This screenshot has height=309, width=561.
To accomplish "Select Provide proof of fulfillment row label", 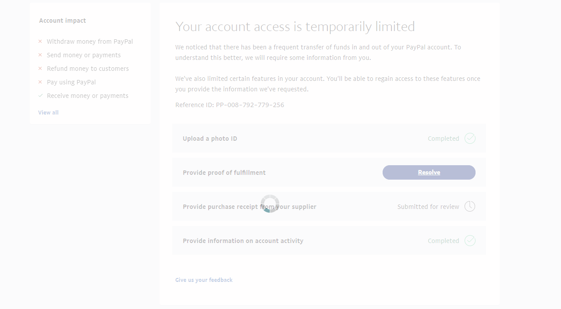I will (224, 173).
